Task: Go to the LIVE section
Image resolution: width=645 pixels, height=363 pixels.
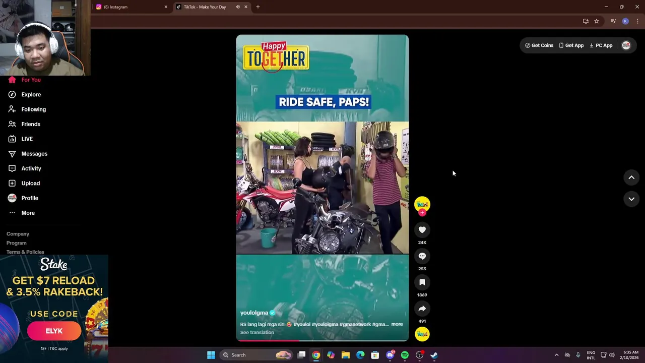Action: point(20,139)
